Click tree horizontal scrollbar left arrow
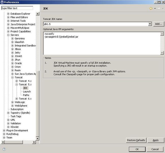The image size is (165, 153). click(x=3, y=142)
